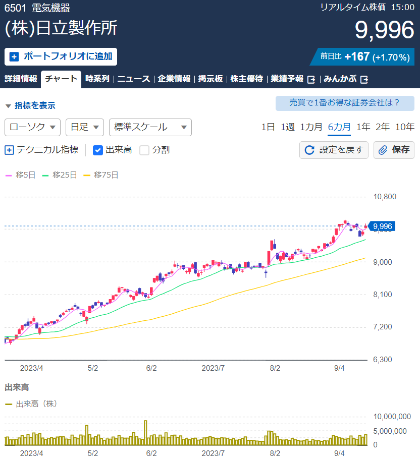Viewport: 420px width, 460px height.
Task: Select the 1週 period
Action: (x=288, y=127)
